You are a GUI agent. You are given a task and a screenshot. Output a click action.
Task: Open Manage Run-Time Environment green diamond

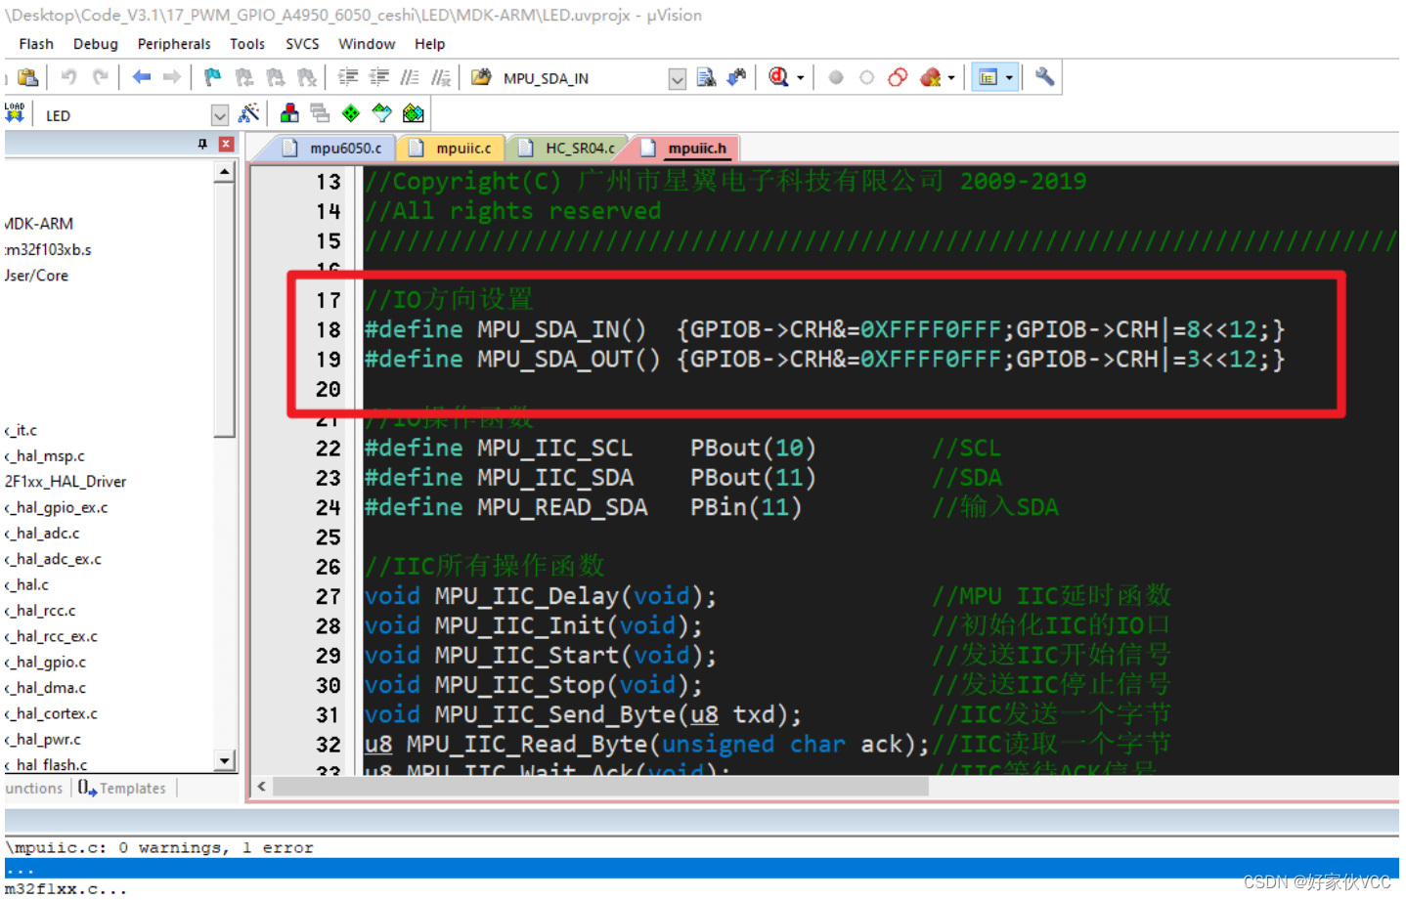[351, 113]
